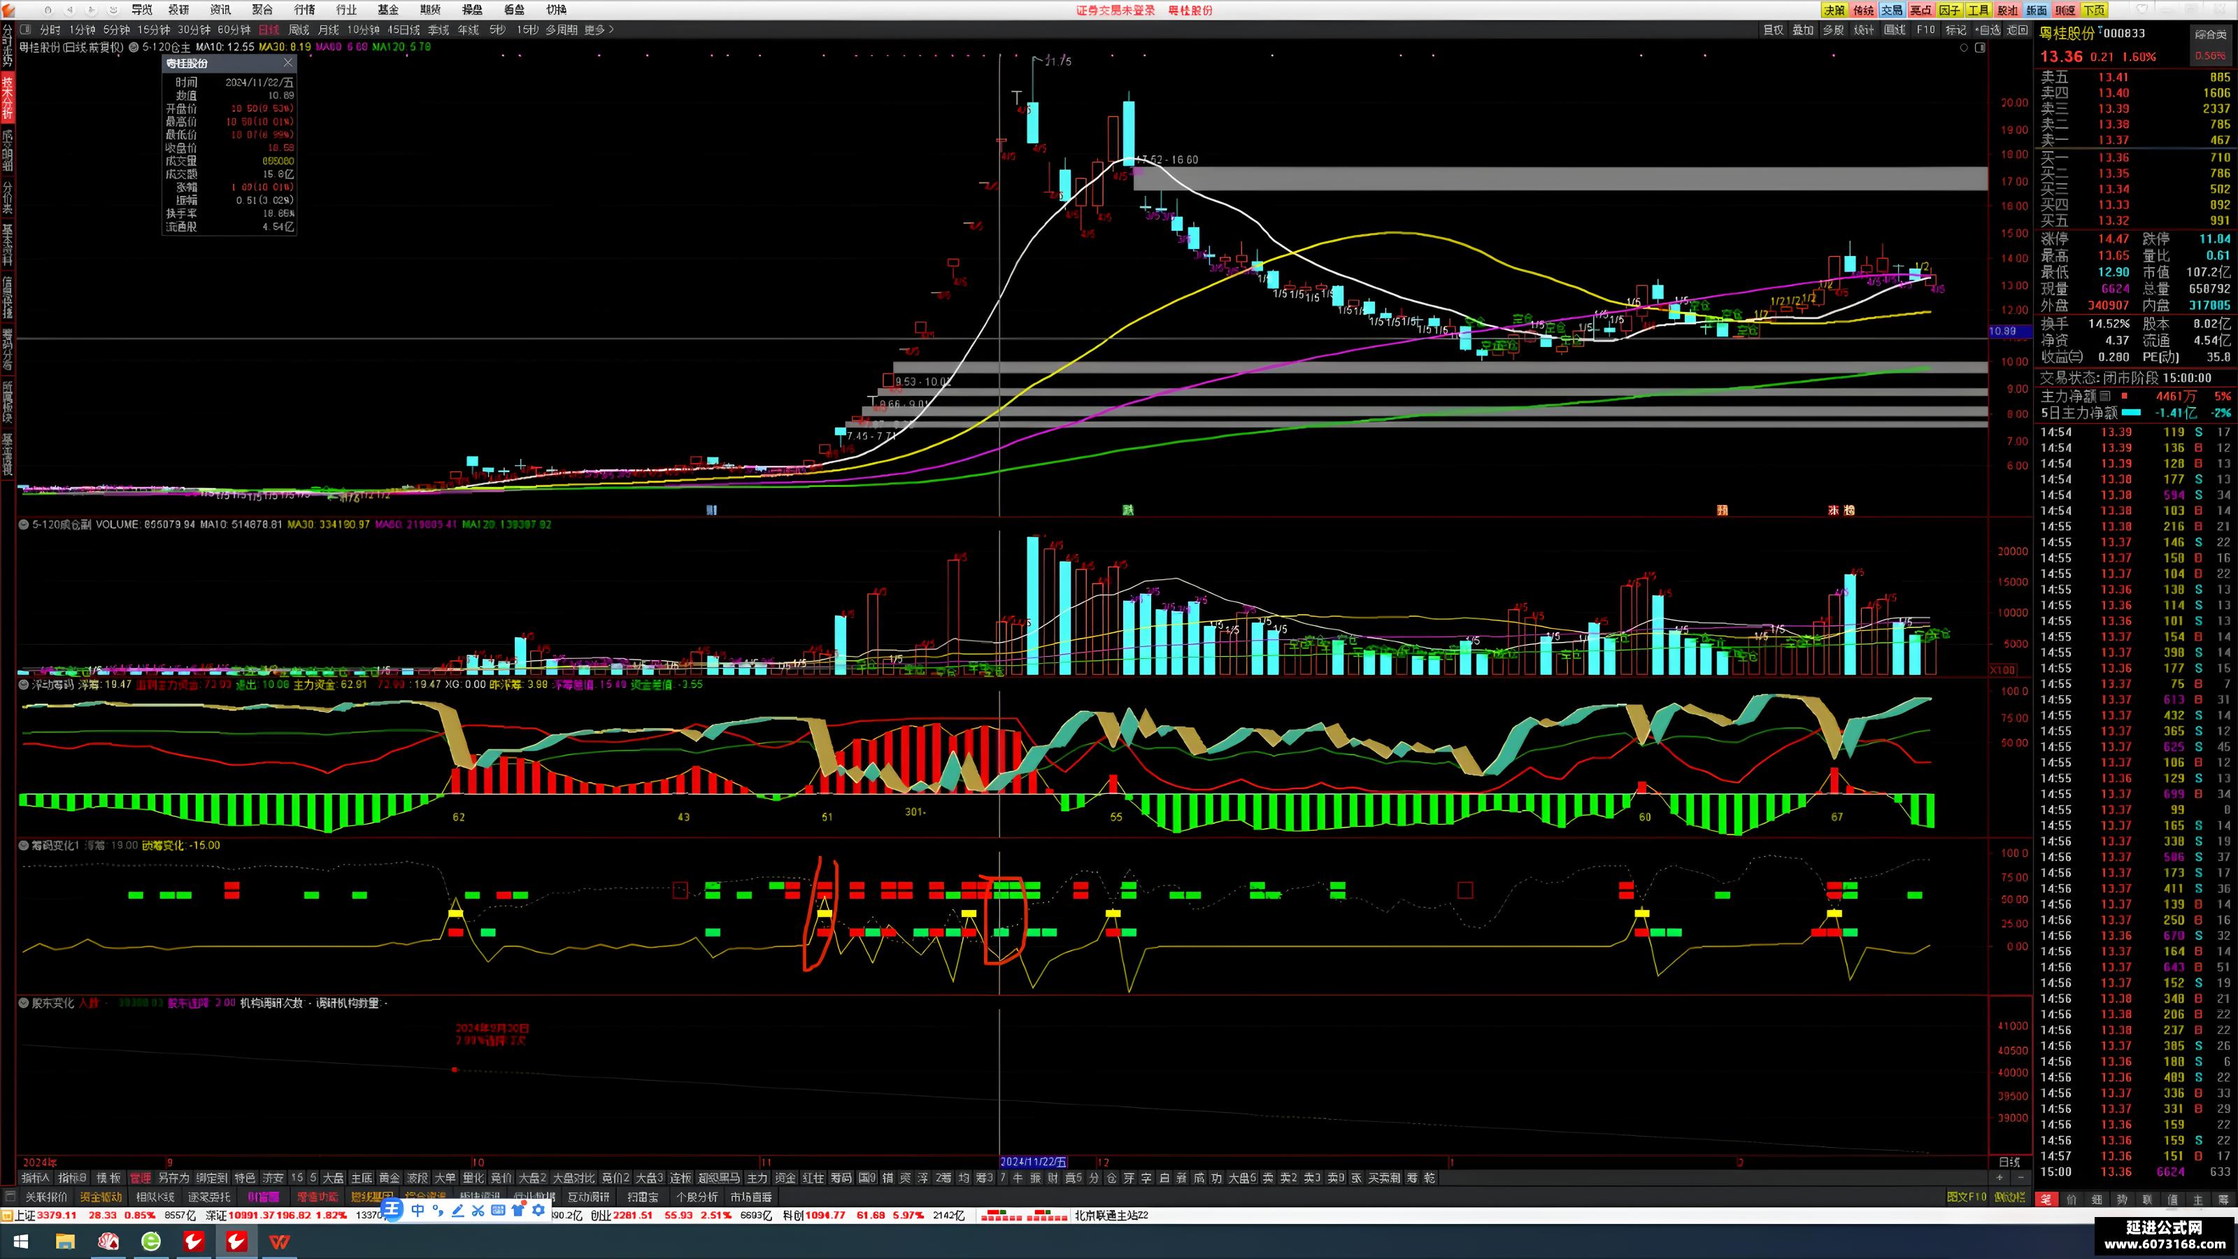The height and width of the screenshot is (1259, 2238).
Task: Click the IME scissors tool icon
Action: click(478, 1210)
